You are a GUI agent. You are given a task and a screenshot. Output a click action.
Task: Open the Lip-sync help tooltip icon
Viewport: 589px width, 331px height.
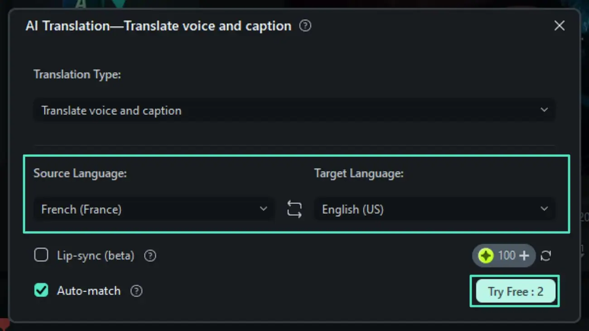(150, 256)
